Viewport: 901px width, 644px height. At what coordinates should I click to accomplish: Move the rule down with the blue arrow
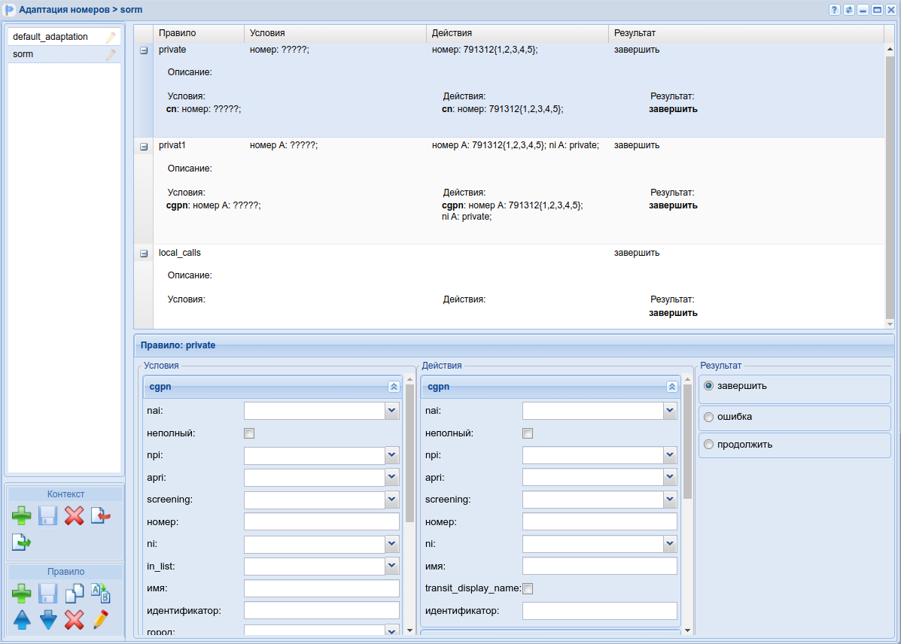48,620
